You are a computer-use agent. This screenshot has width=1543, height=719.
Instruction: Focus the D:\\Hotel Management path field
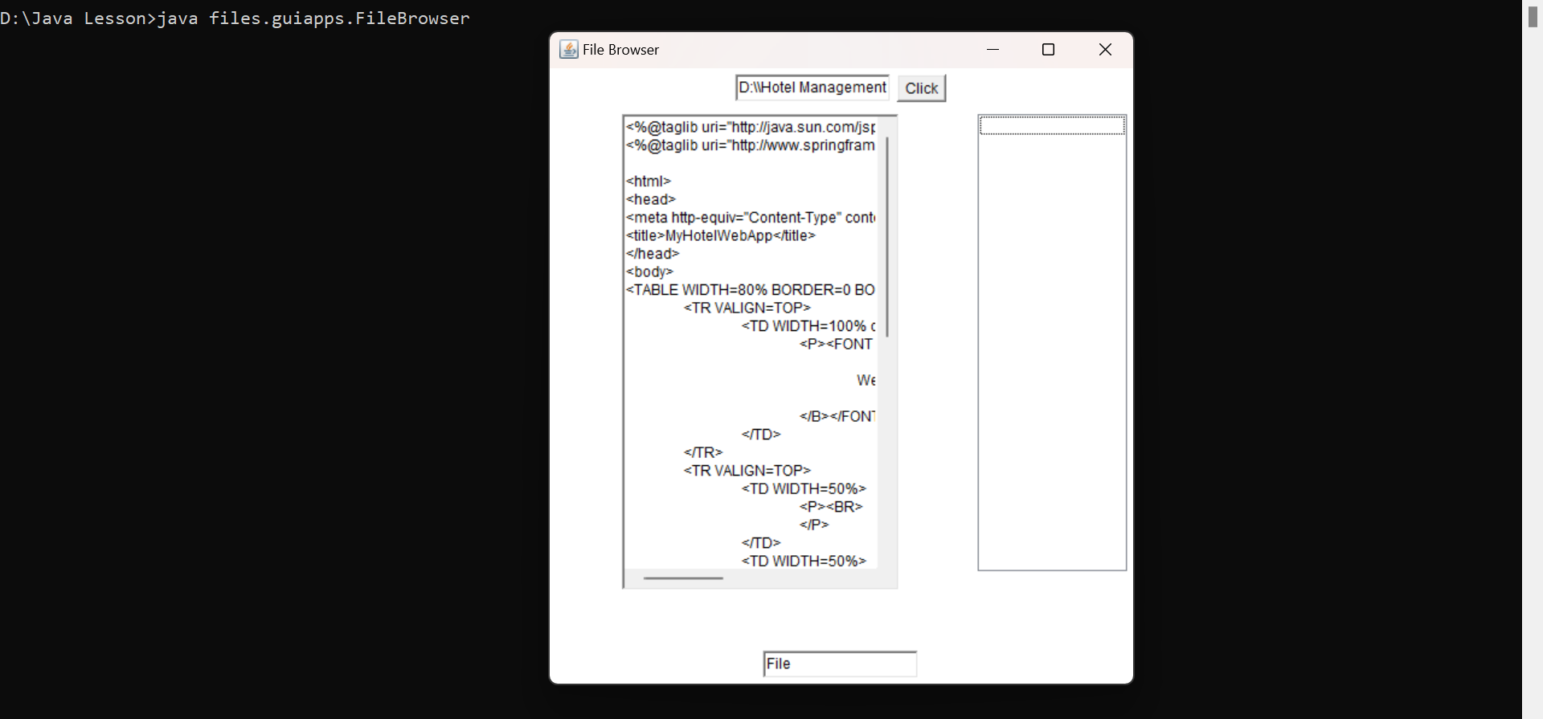click(x=812, y=88)
